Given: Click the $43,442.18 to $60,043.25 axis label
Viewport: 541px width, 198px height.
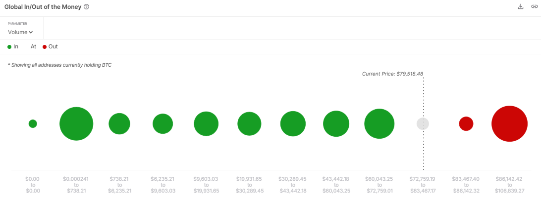Looking at the screenshot, I should pos(336,185).
